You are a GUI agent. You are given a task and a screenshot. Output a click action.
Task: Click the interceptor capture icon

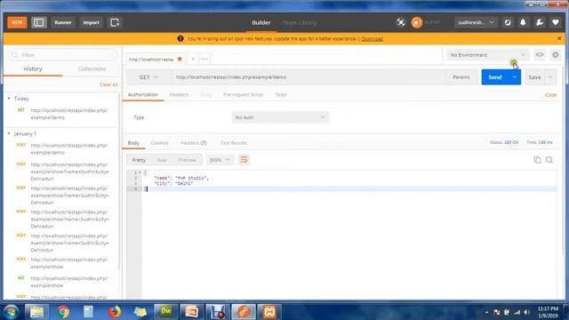coord(401,22)
